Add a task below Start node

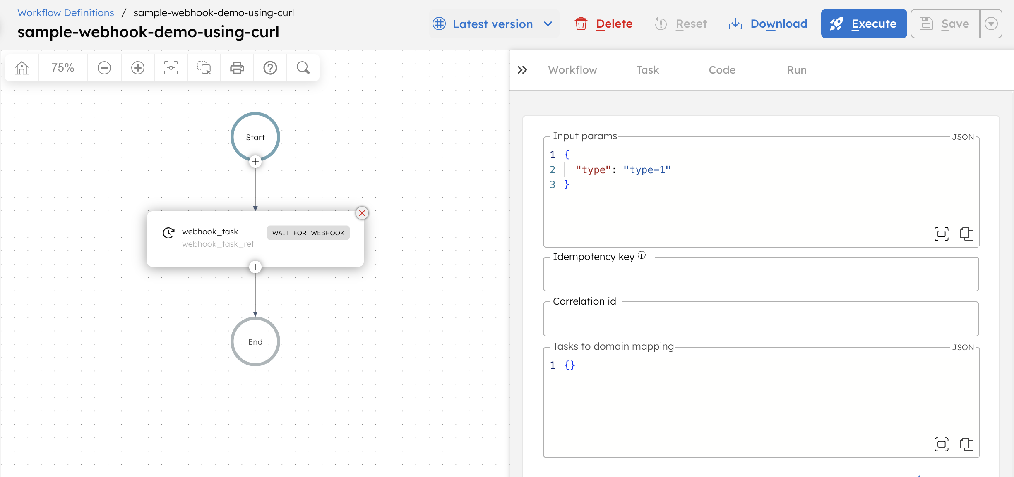[x=255, y=162]
